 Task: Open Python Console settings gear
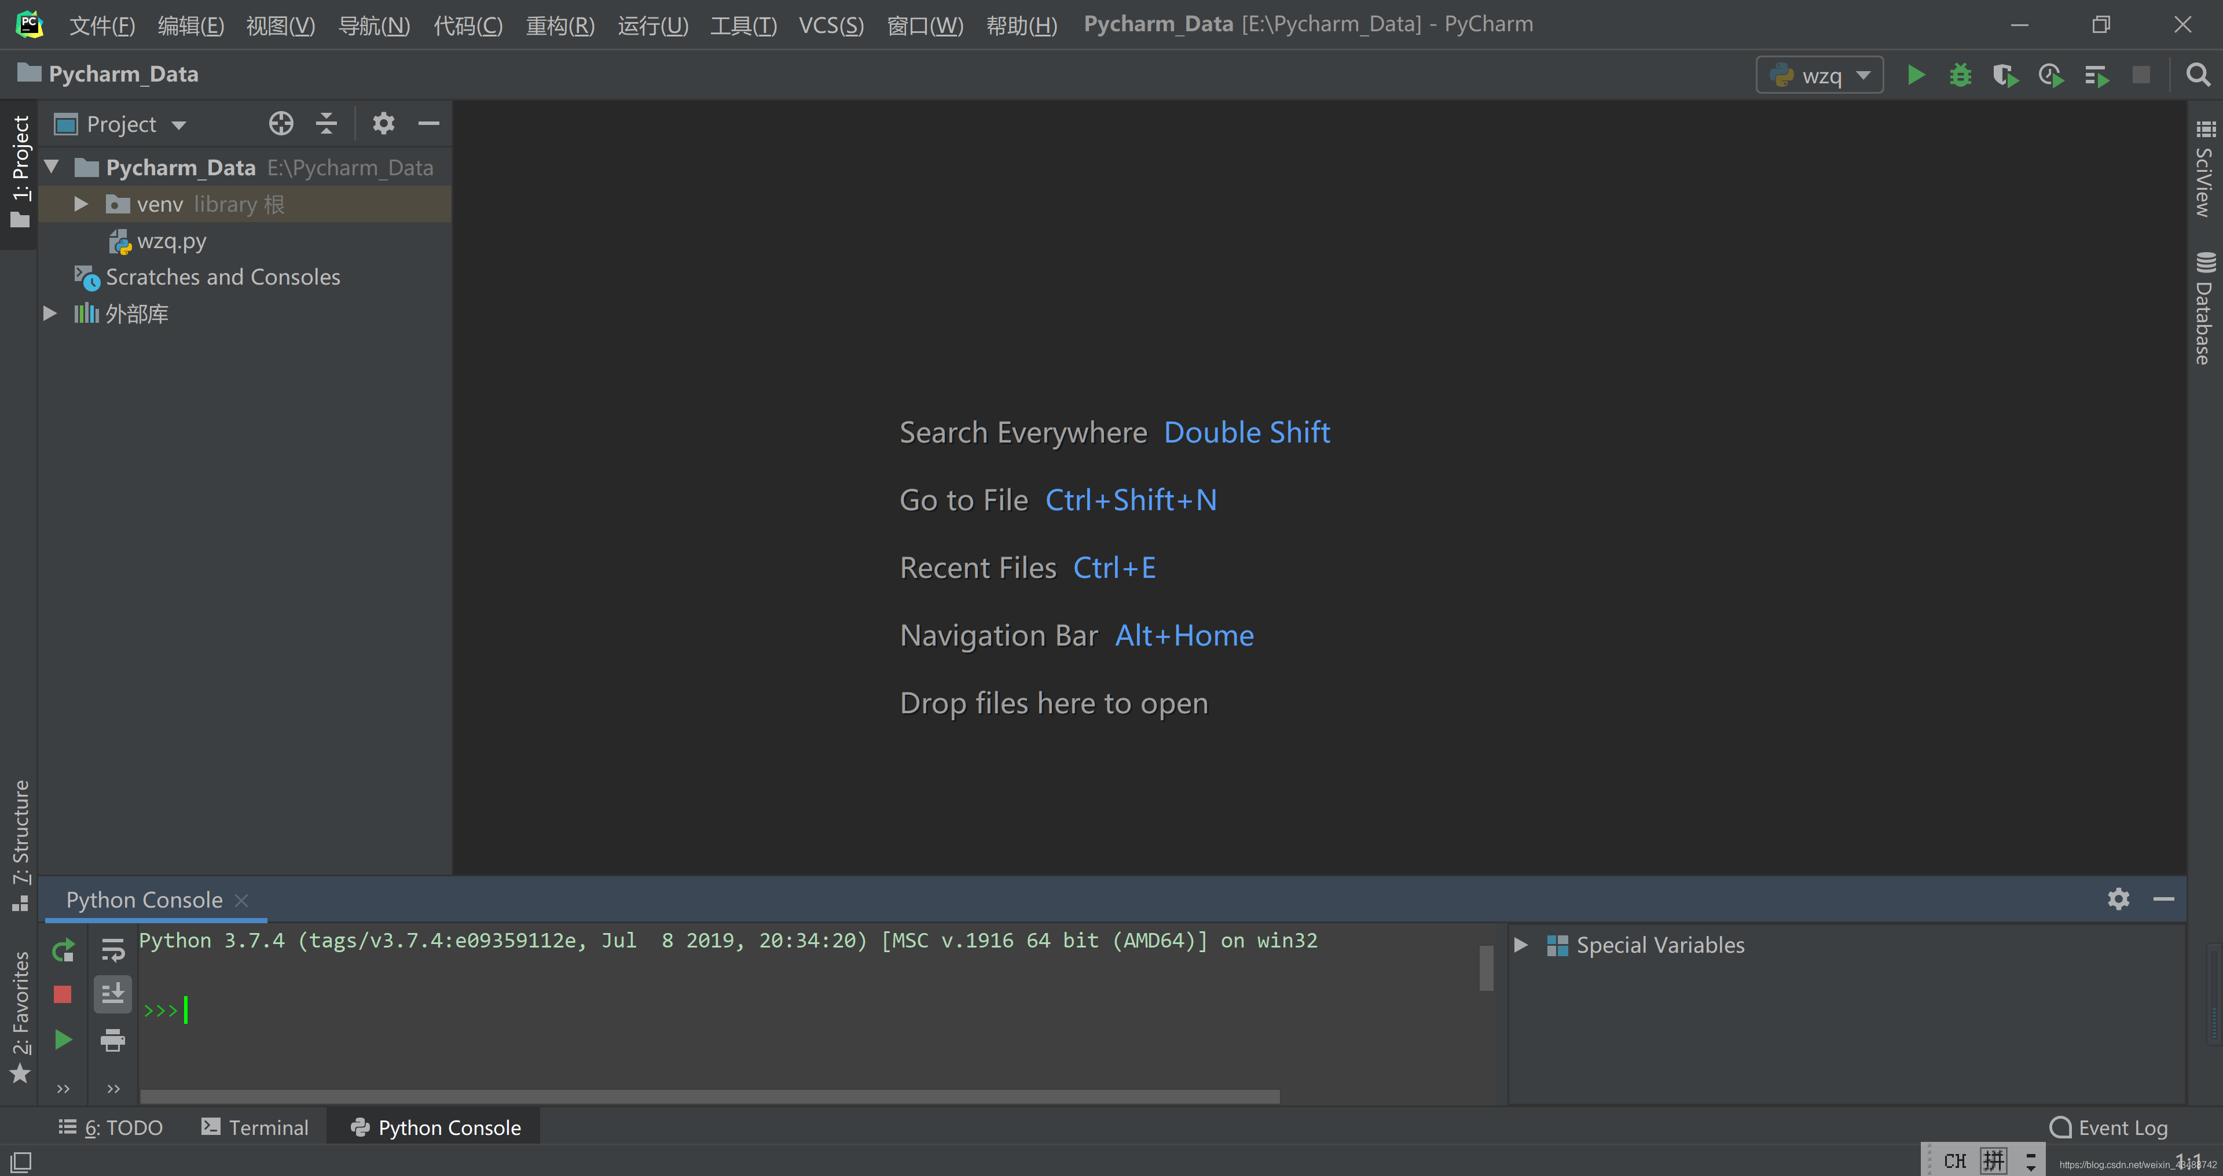click(x=2119, y=898)
